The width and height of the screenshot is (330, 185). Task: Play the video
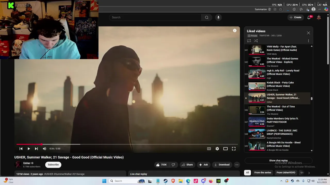(29, 149)
